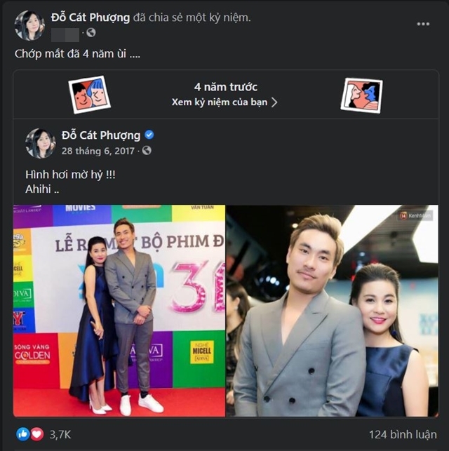Open top profile avatar of Đỗ Cát Phượng
Image resolution: width=449 pixels, height=451 pixels.
pos(29,25)
